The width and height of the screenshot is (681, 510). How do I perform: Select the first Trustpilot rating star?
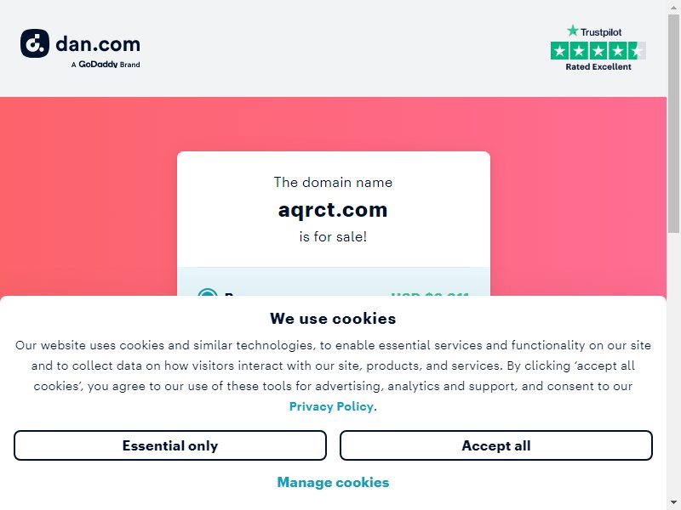click(560, 51)
